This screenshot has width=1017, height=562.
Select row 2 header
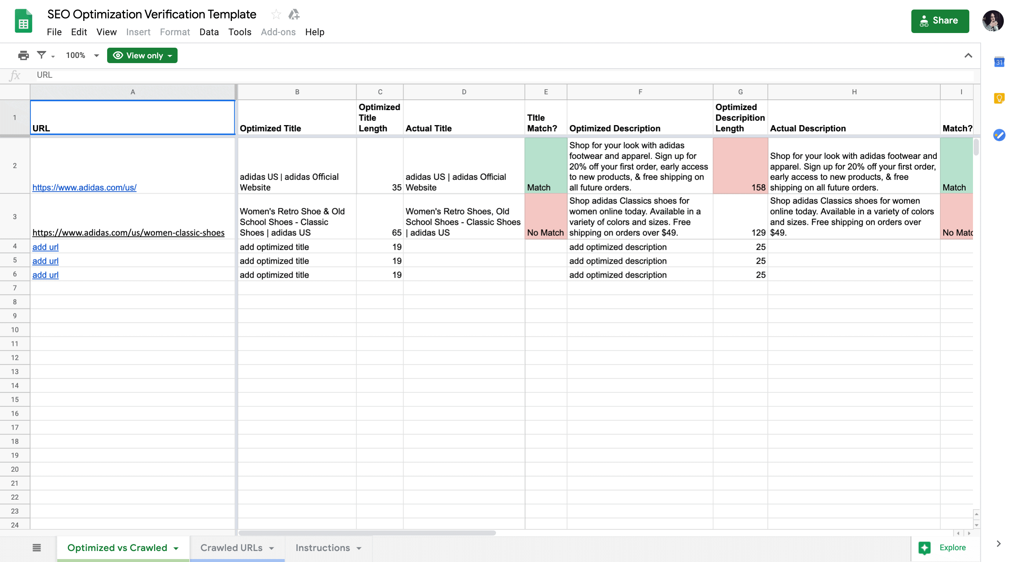click(x=15, y=166)
